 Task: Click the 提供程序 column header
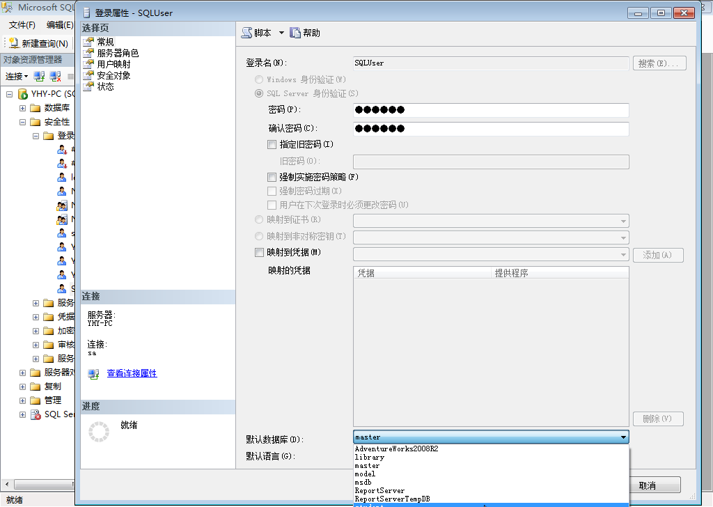tap(560, 273)
